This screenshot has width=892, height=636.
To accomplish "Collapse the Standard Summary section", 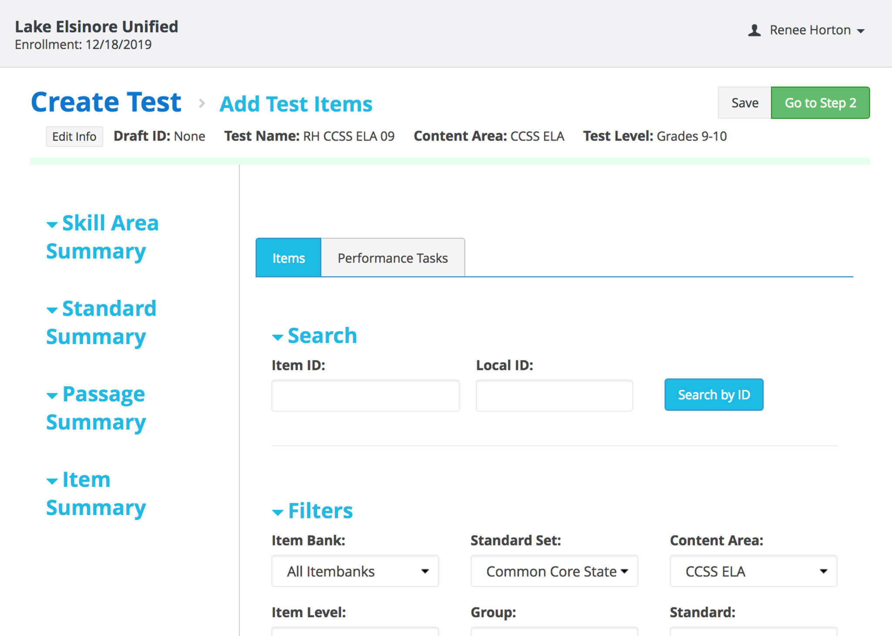I will tap(52, 310).
